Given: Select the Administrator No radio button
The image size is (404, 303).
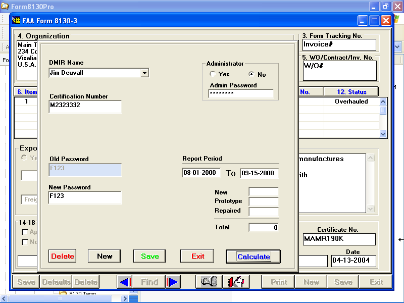Looking at the screenshot, I should coord(251,74).
